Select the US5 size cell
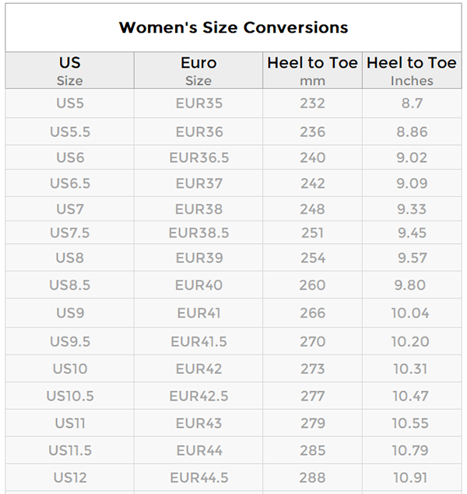Screen dimensions: 467x494 click(70, 104)
